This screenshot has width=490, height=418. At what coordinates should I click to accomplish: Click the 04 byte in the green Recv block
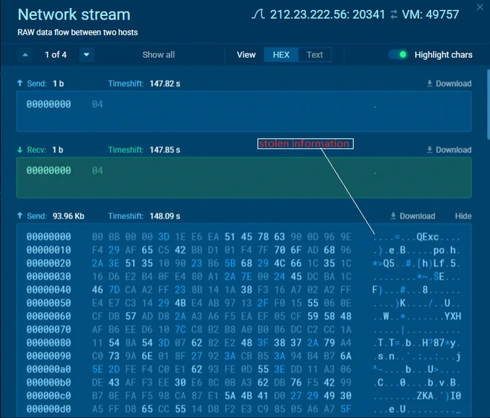coord(97,171)
